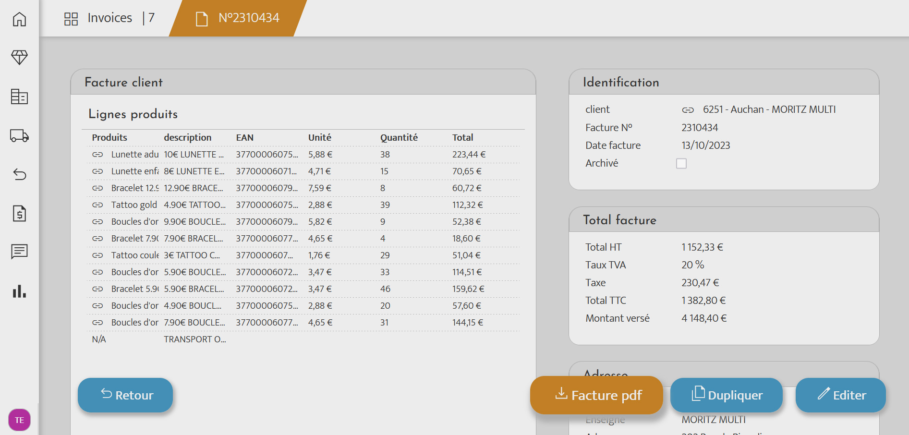Click the Total HT value 1 152,33 €

click(702, 247)
